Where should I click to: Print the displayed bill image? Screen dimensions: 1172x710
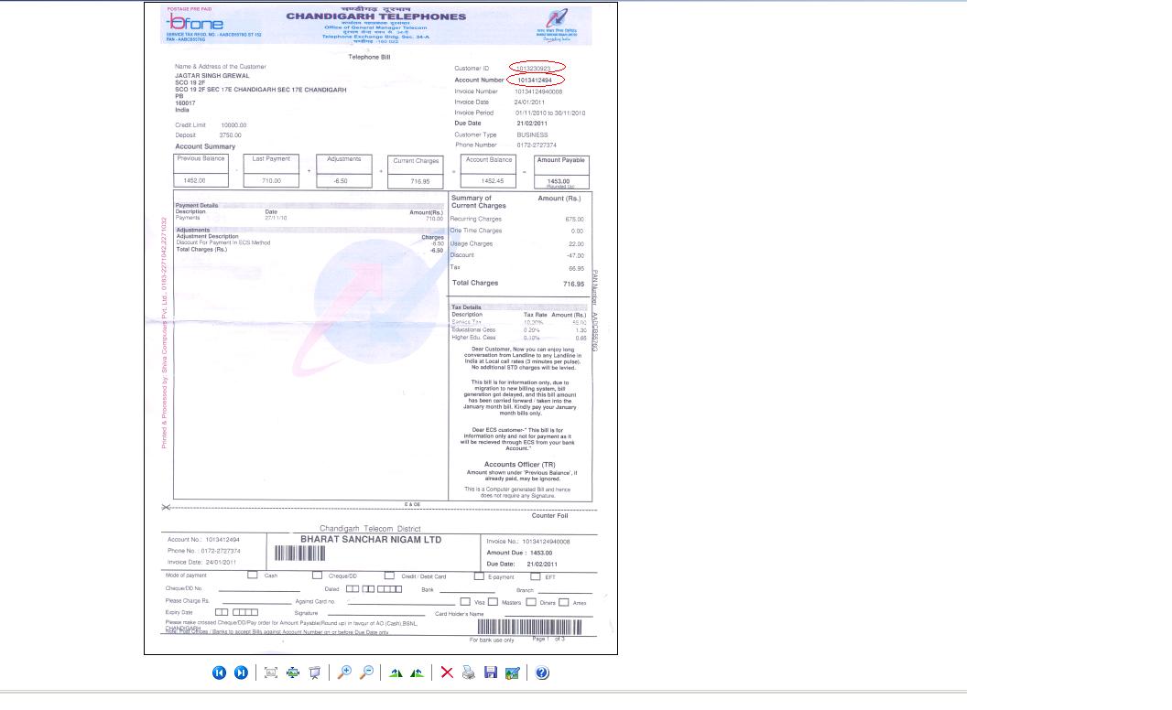tap(469, 672)
